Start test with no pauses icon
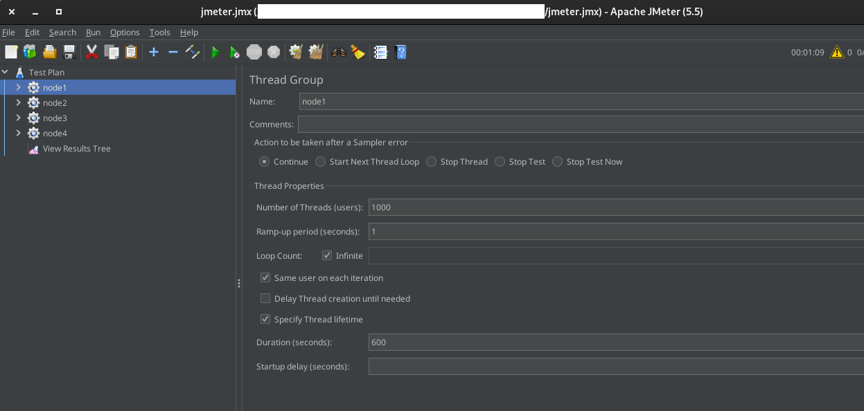This screenshot has width=864, height=411. pyautogui.click(x=235, y=52)
